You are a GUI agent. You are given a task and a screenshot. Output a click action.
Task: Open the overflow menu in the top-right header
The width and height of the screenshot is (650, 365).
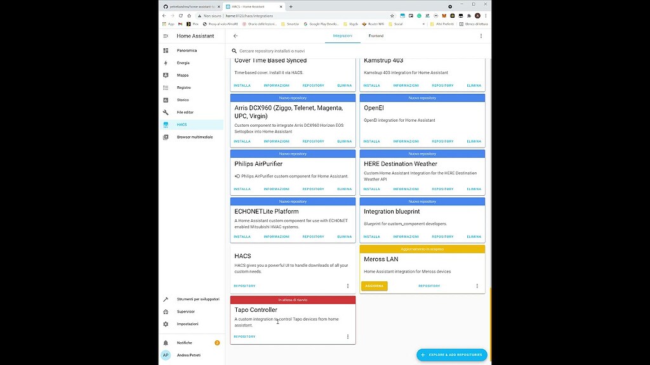tap(481, 36)
